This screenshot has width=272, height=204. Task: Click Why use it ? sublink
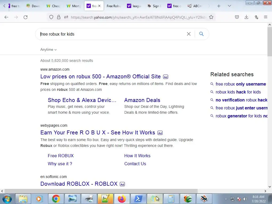[x=60, y=164]
